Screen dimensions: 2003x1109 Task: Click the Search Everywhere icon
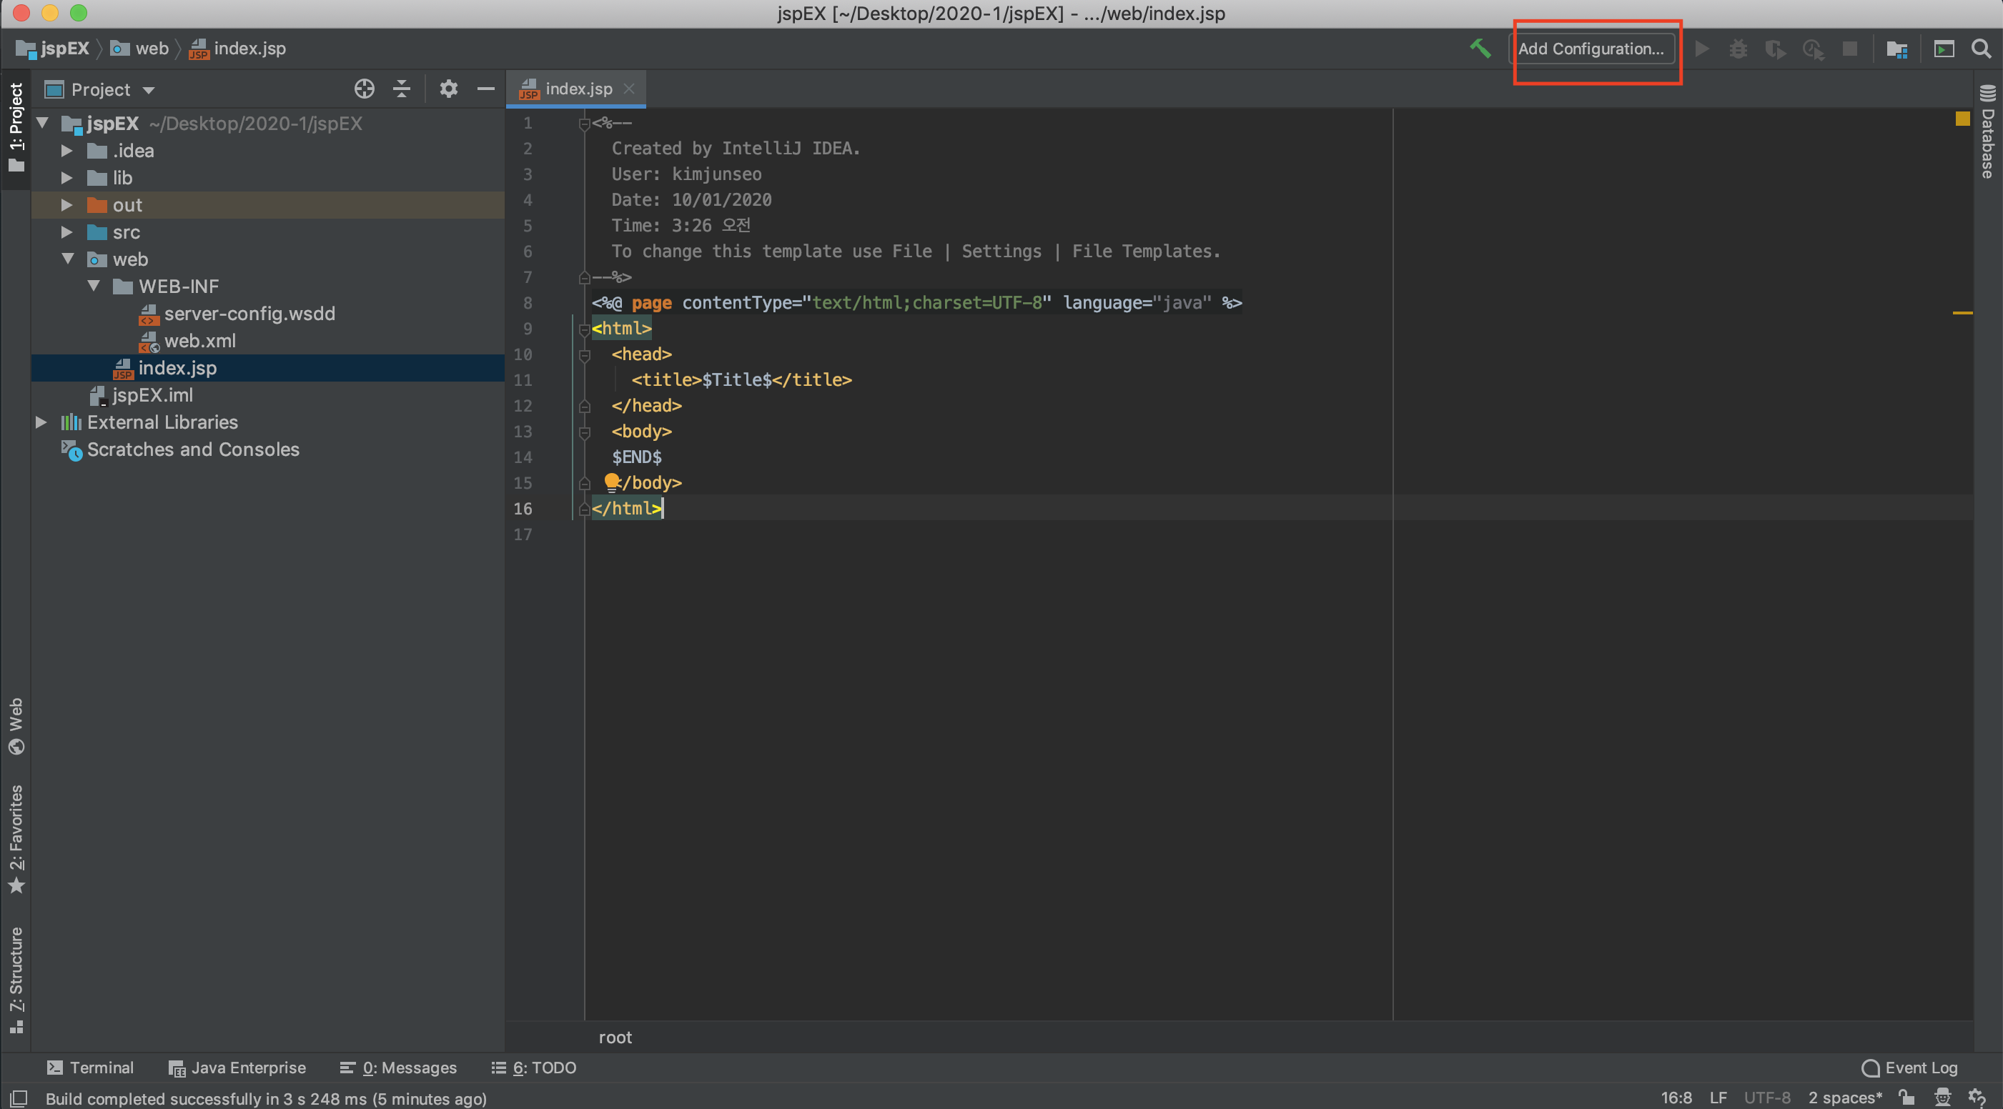tap(1982, 46)
